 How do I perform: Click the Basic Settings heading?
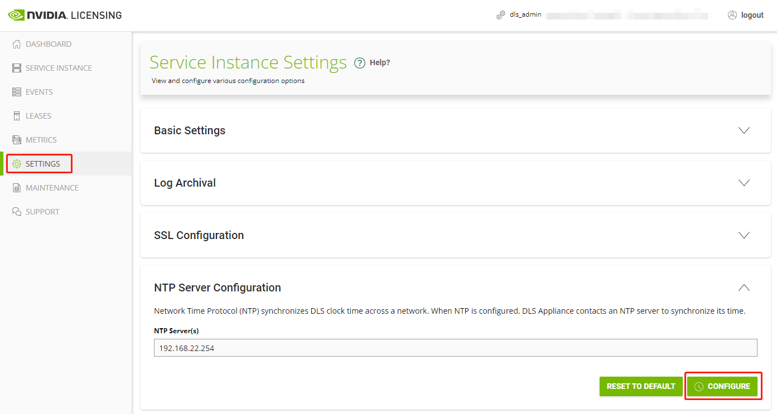click(190, 130)
